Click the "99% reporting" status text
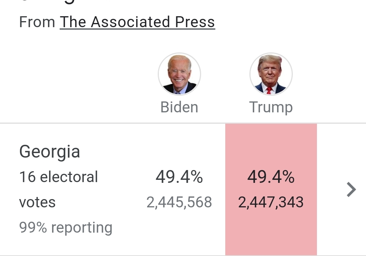This screenshot has height=256, width=366. click(x=66, y=228)
